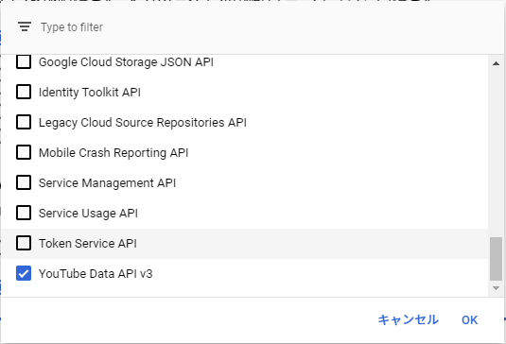Click the Identity Toolkit API label

pyautogui.click(x=90, y=93)
